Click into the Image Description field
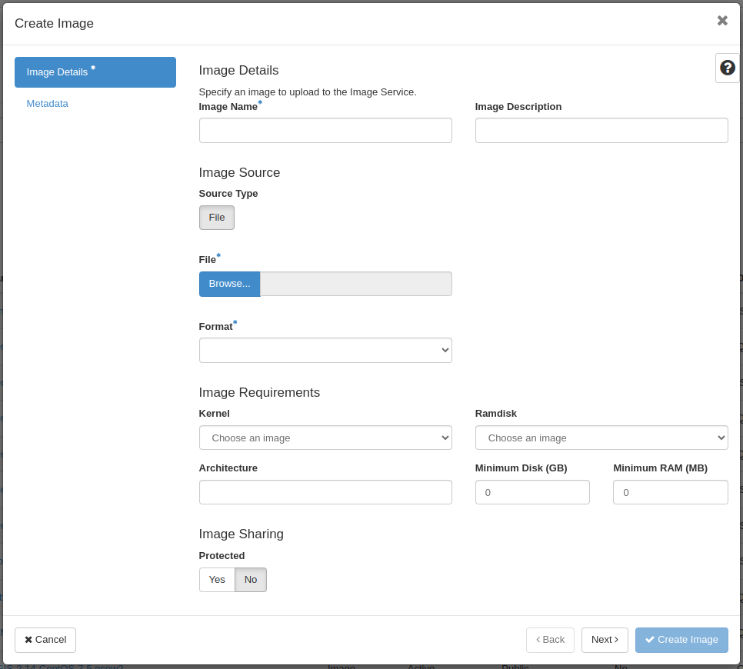Screen dimensions: 743x669 tap(601, 130)
